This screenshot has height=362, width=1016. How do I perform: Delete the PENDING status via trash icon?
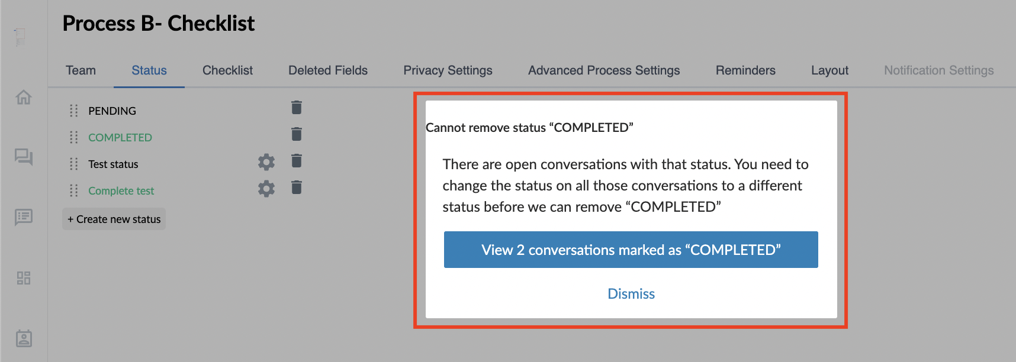point(297,108)
